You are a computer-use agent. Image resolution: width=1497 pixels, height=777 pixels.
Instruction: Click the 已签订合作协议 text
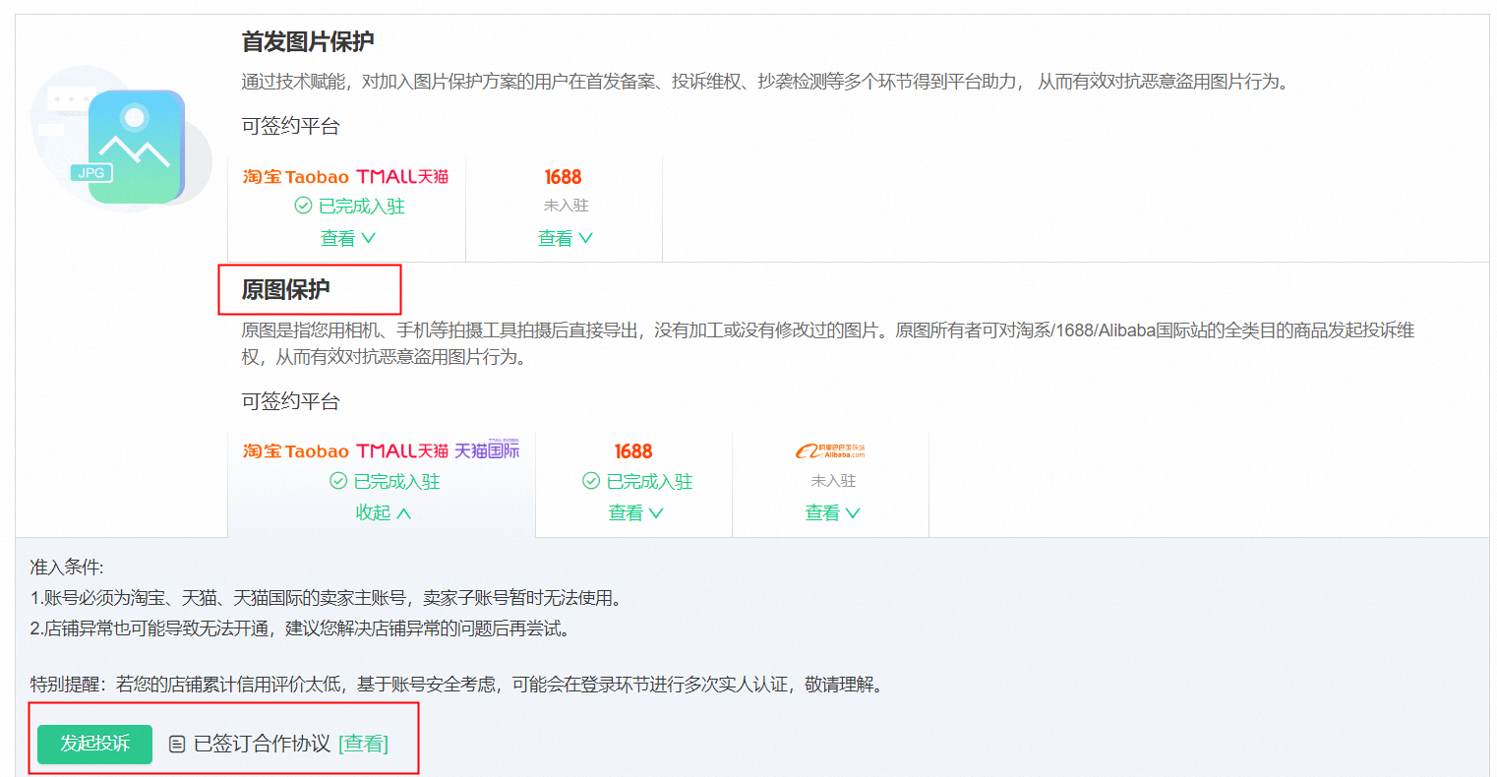pyautogui.click(x=262, y=744)
